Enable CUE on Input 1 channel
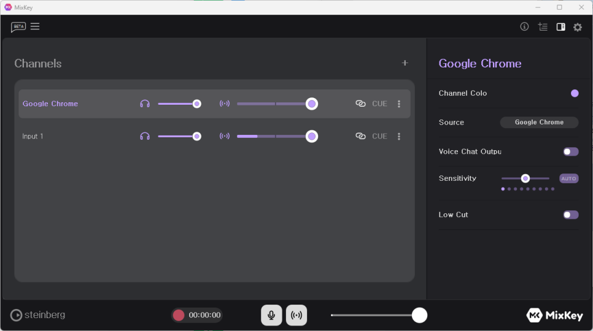 [x=380, y=136]
